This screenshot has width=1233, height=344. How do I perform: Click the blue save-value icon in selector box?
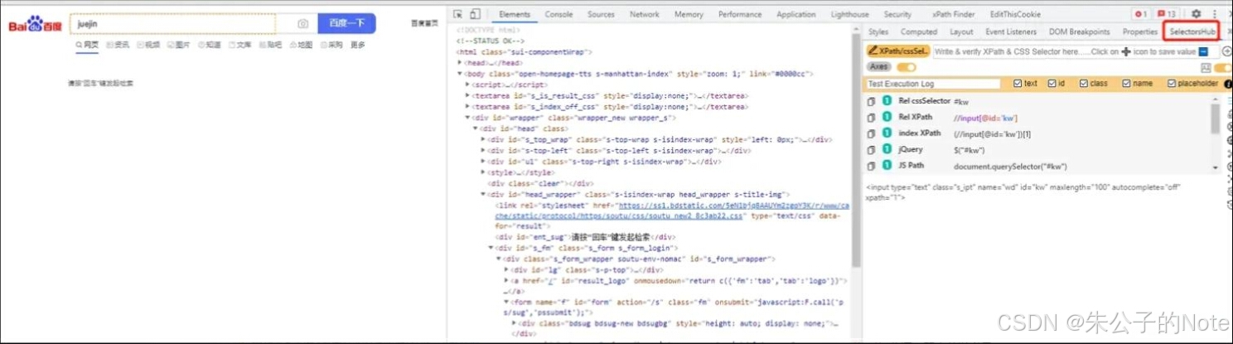pyautogui.click(x=1202, y=51)
